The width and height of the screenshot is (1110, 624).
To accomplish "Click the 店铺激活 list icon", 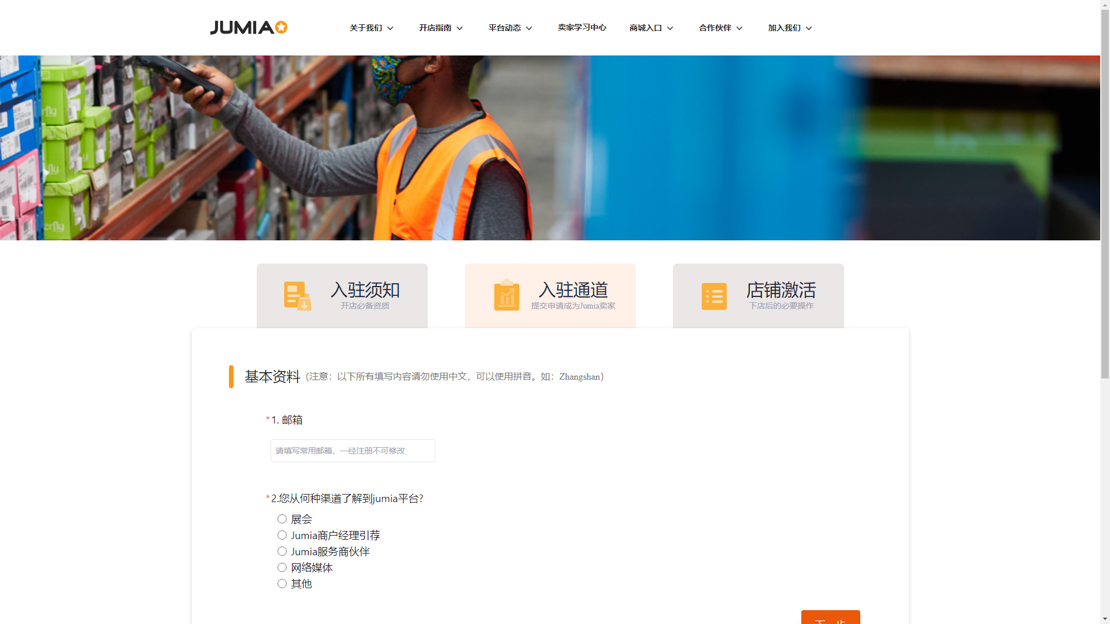I will click(x=714, y=296).
